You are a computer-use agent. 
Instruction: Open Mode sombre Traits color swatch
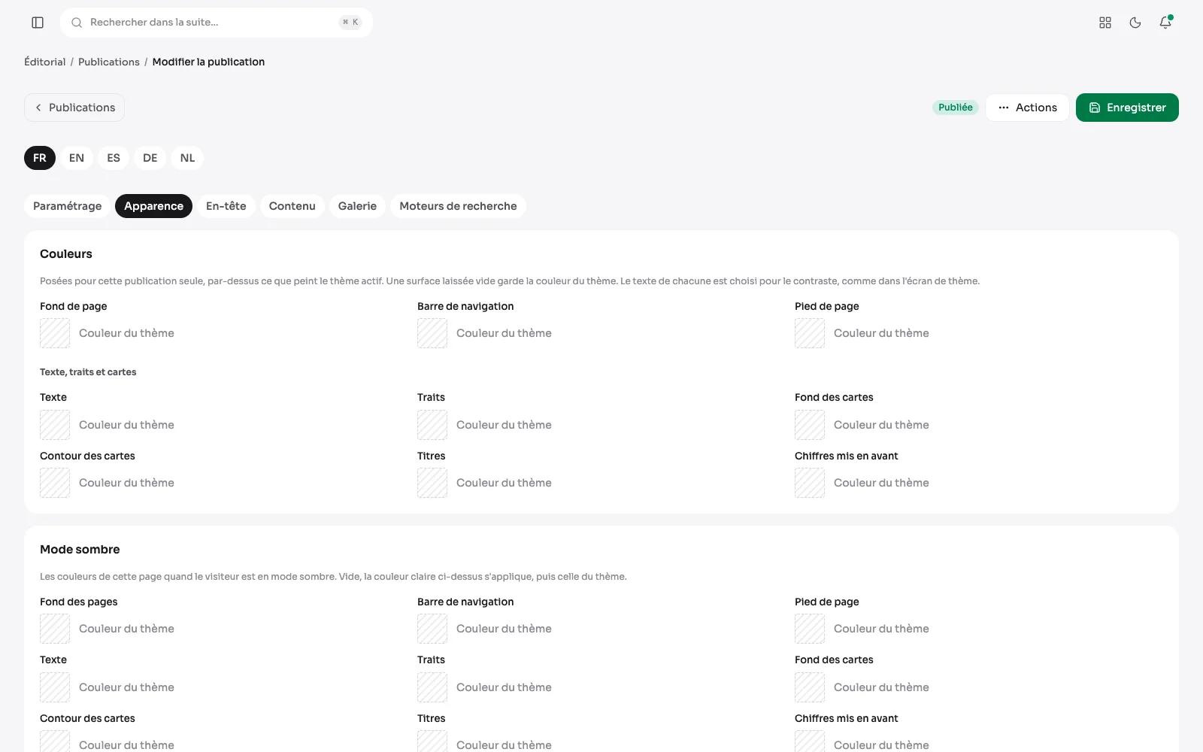click(x=432, y=687)
